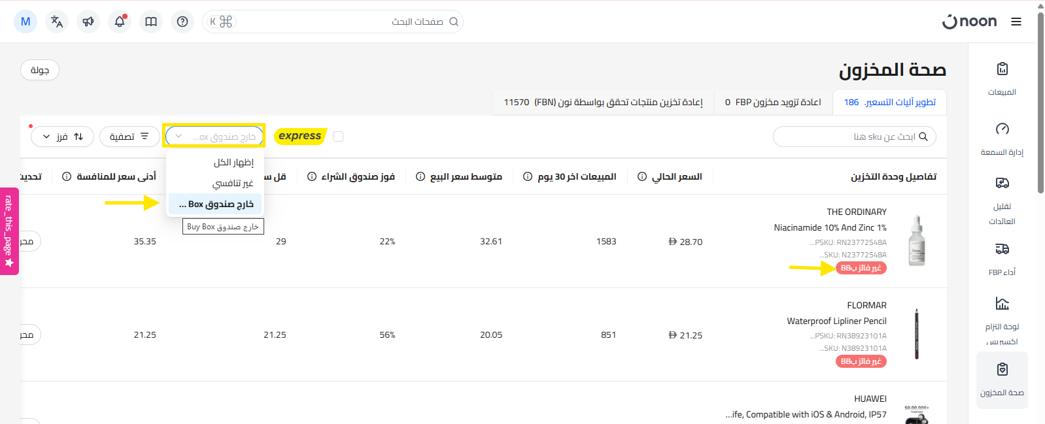The image size is (1045, 424).
Task: Select خارج صندوق Box option
Action: [x=215, y=204]
